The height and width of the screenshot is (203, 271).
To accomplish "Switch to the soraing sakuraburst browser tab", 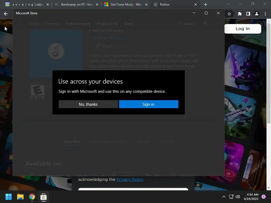I will (28, 4).
